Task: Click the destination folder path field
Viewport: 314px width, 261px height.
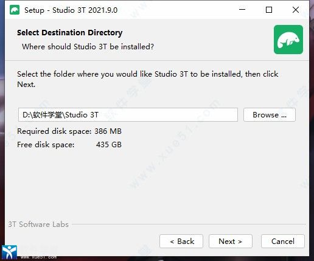Action: 128,115
